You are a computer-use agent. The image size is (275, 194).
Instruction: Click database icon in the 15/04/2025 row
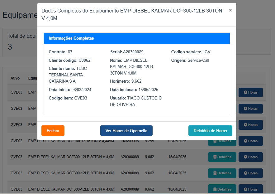pyautogui.click(x=215, y=157)
